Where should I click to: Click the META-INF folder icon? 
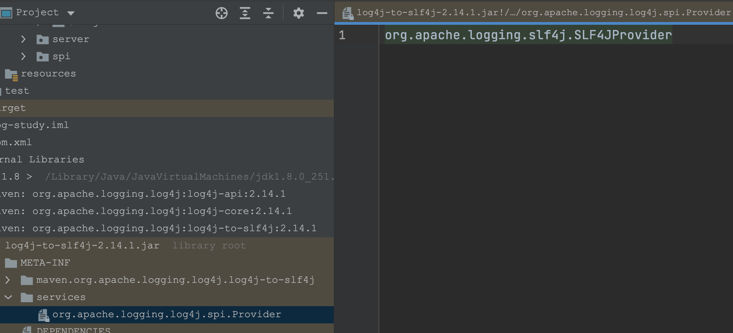(11, 263)
